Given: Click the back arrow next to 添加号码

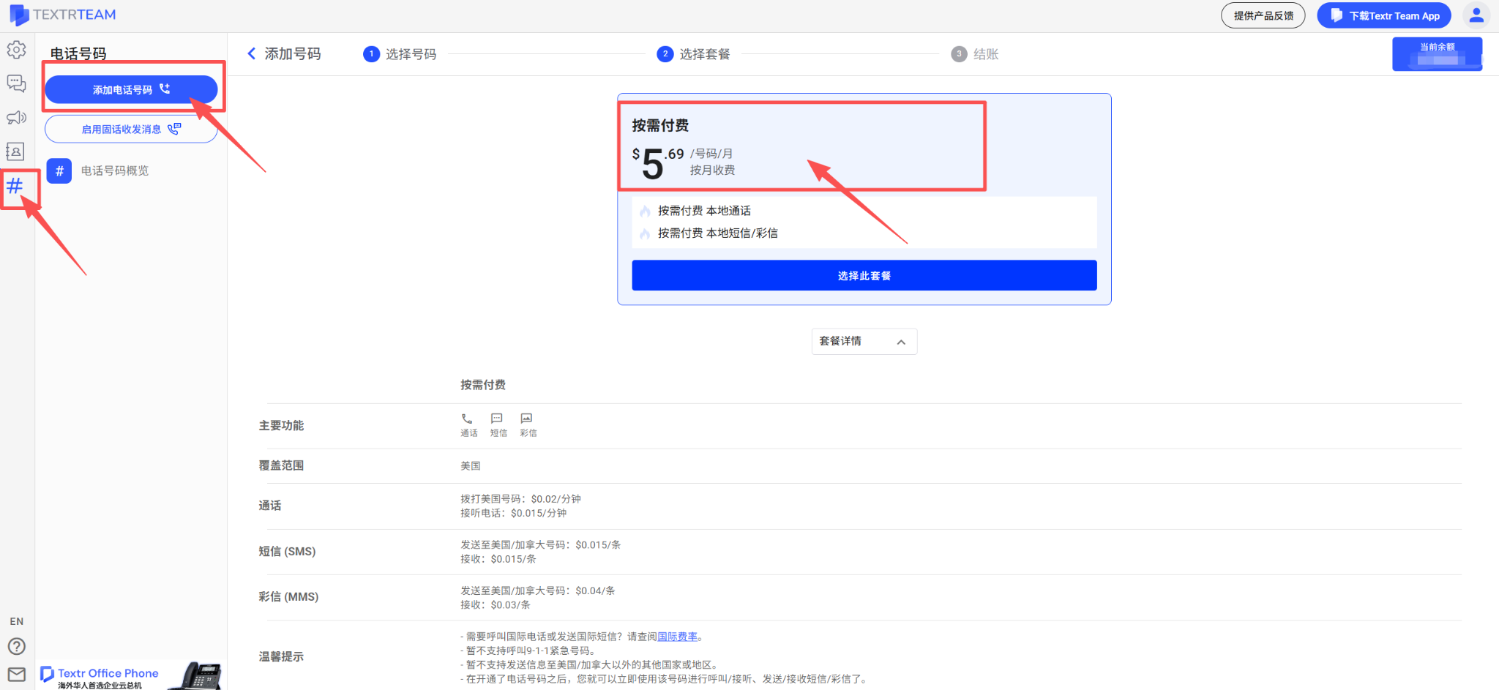Looking at the screenshot, I should 251,53.
